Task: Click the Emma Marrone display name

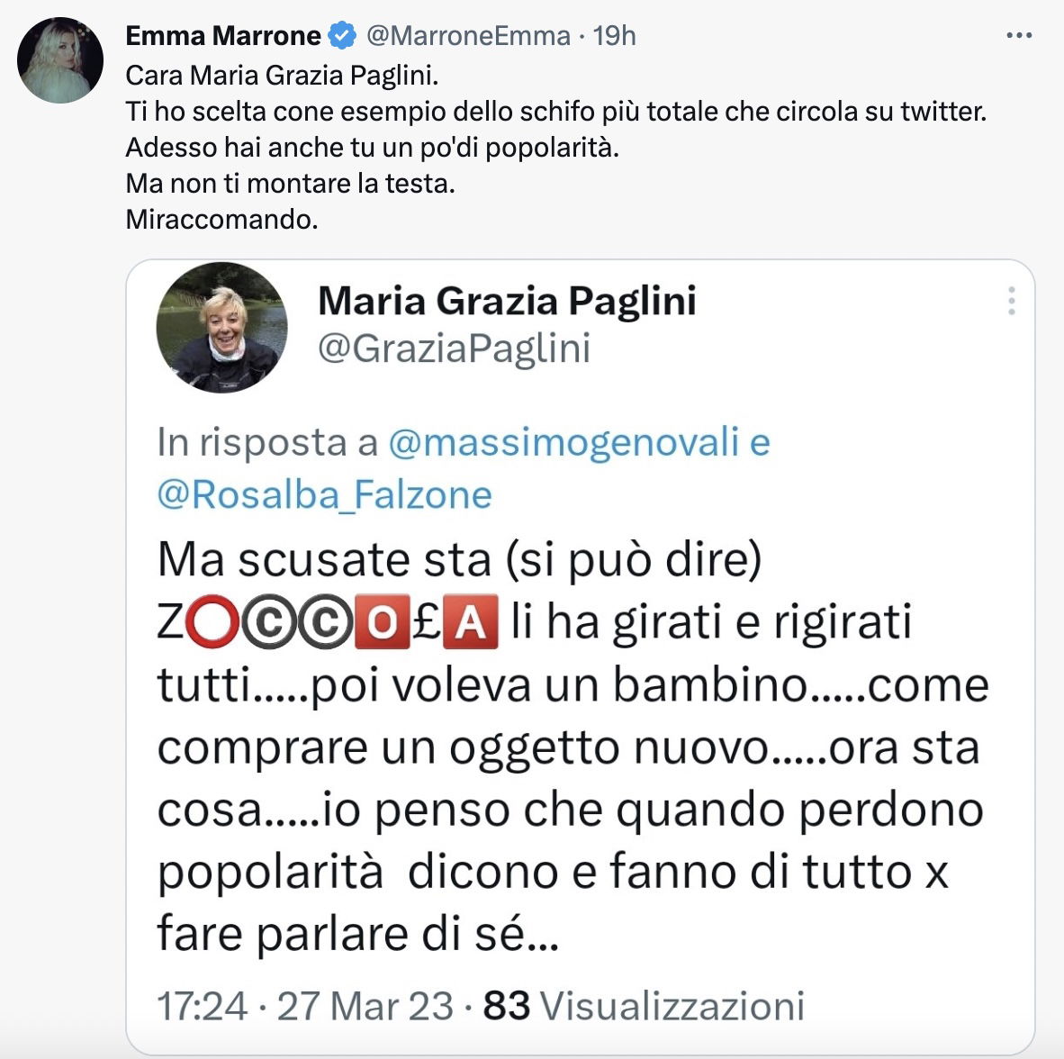Action: click(x=223, y=35)
